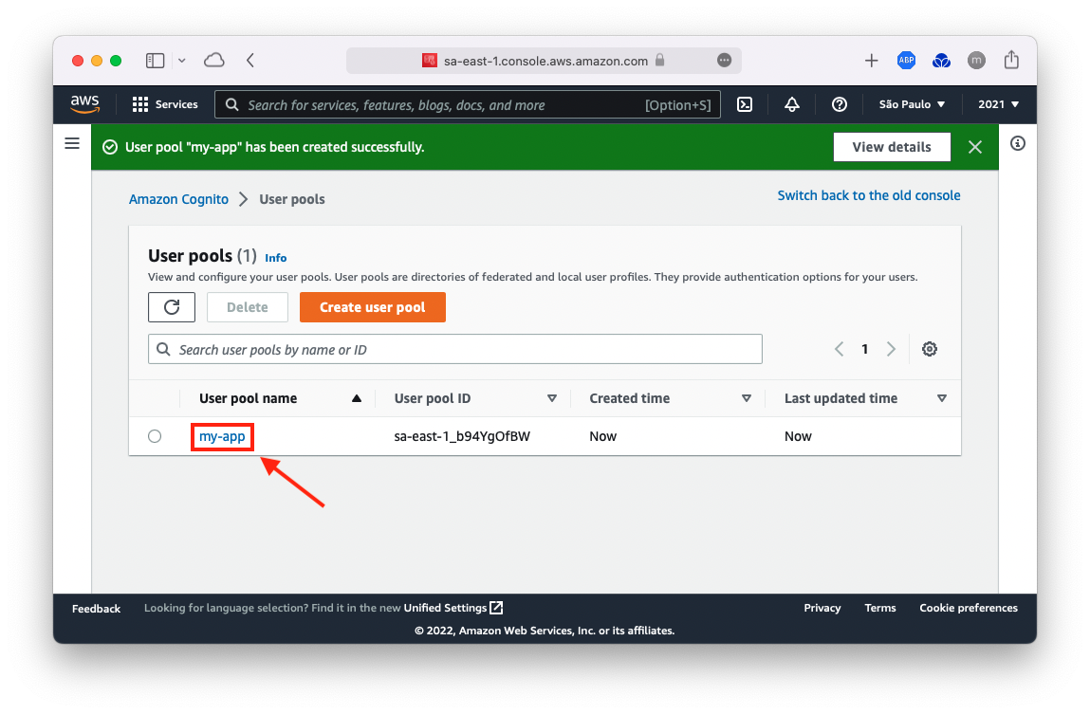Open the notifications bell
Image resolution: width=1090 pixels, height=714 pixels.
coord(792,104)
